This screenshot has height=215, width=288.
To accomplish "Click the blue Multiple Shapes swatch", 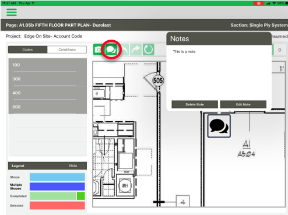I will (x=57, y=186).
